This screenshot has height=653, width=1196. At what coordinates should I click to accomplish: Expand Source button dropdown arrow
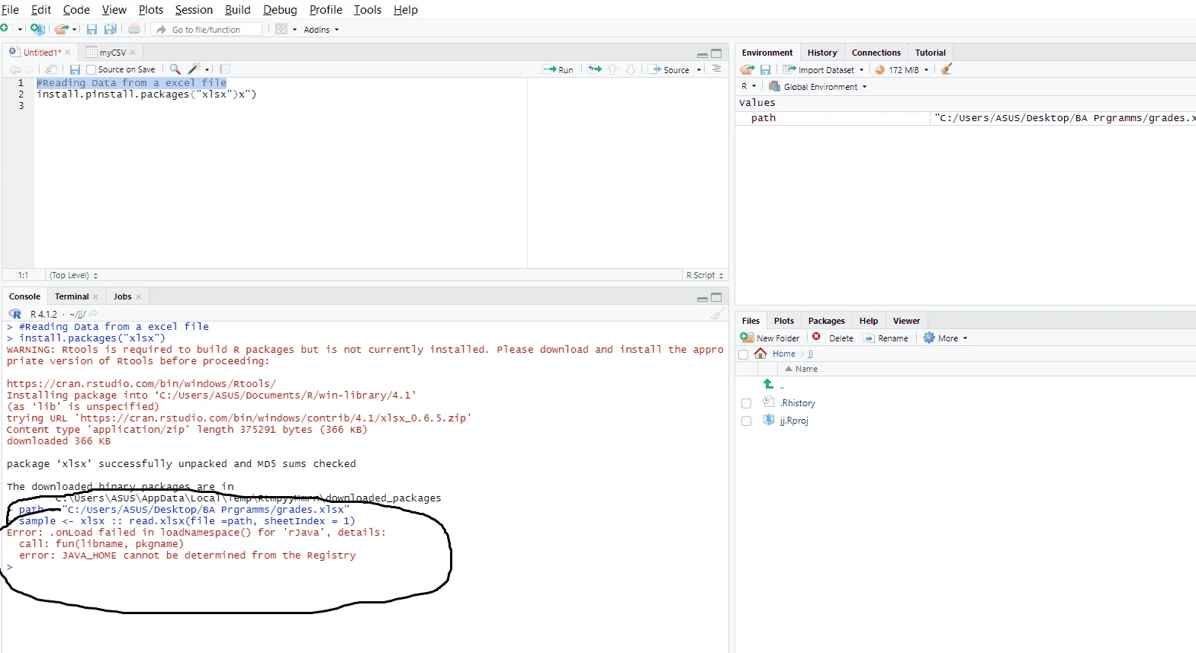coord(699,70)
